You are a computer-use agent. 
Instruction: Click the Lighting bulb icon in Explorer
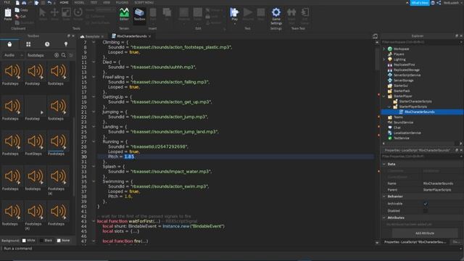click(390, 59)
